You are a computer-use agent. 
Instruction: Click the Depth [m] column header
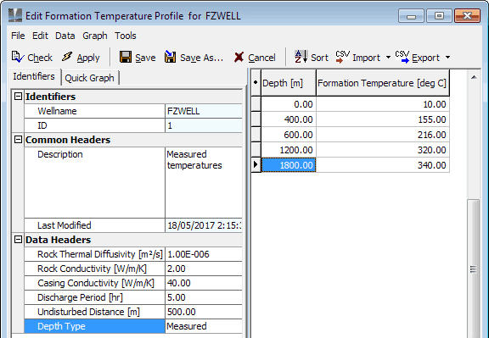point(289,83)
